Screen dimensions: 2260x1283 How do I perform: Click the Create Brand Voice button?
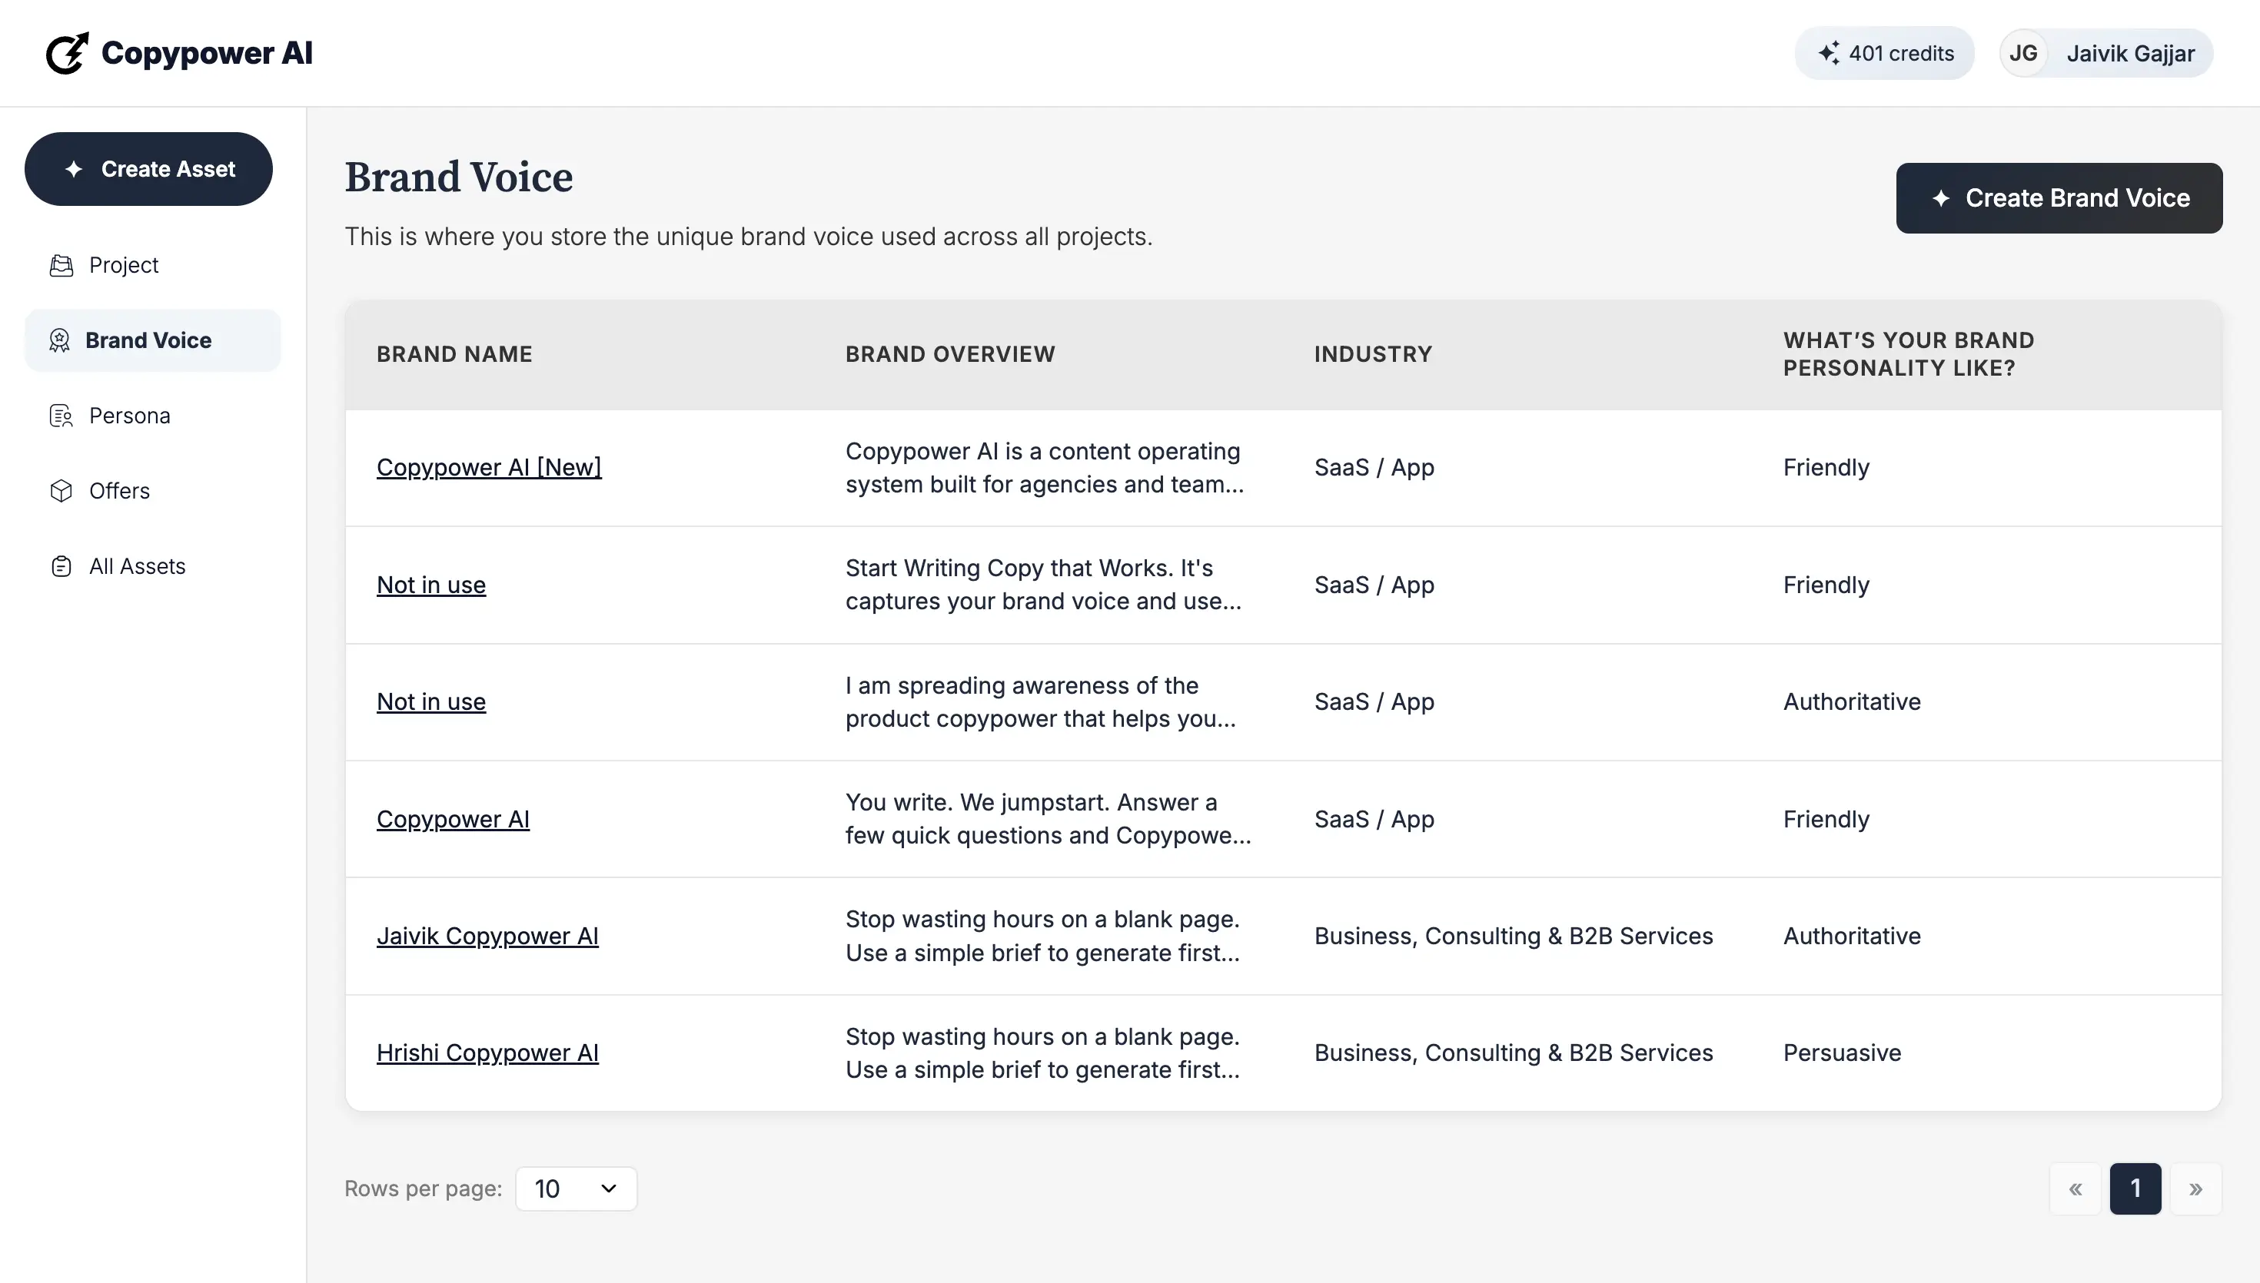pyautogui.click(x=2059, y=197)
